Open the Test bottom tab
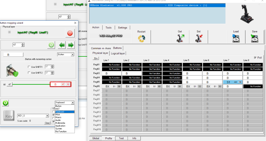Image resolution: width=266 pixels, height=141 pixels. point(121,138)
